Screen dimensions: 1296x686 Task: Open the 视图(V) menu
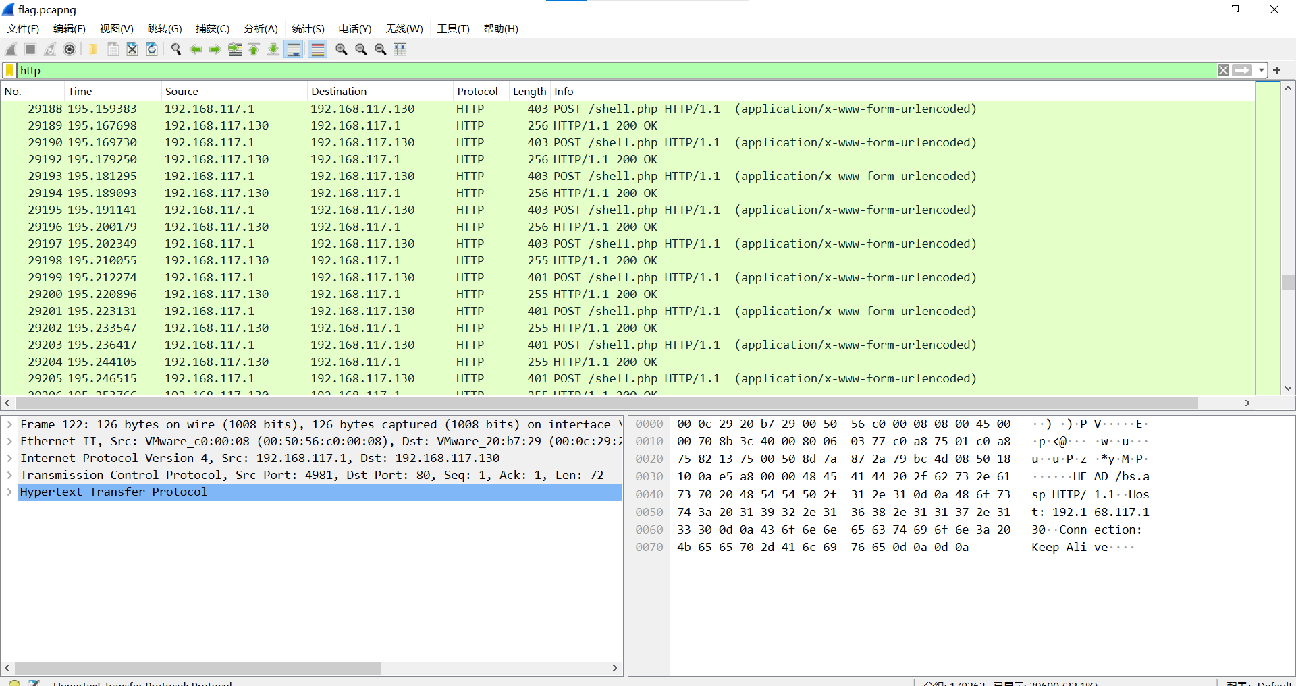[117, 29]
